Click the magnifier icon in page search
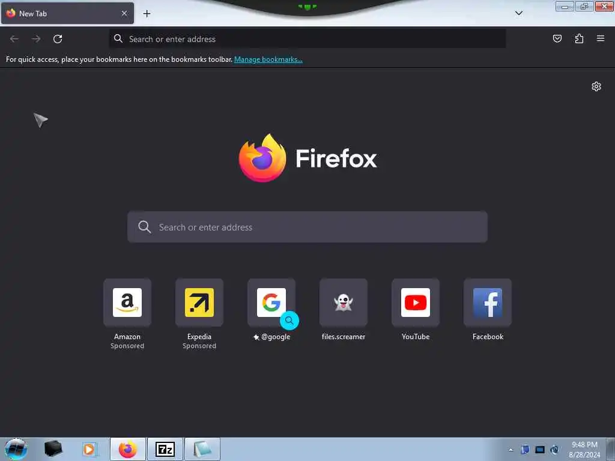The height and width of the screenshot is (461, 615). tap(144, 227)
